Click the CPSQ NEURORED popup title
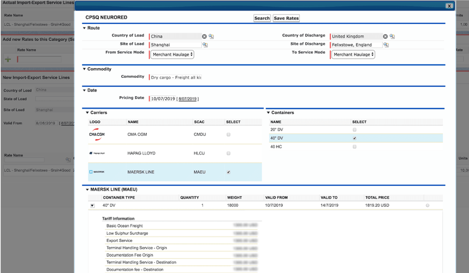Image resolution: width=469 pixels, height=273 pixels. coord(106,17)
